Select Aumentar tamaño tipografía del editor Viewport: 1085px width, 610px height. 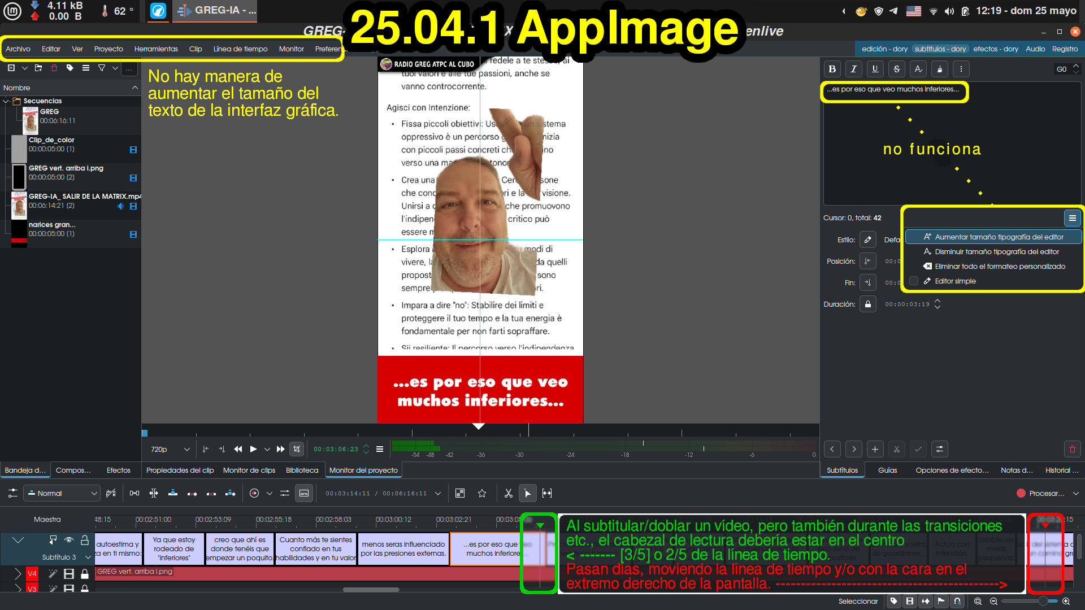click(993, 237)
